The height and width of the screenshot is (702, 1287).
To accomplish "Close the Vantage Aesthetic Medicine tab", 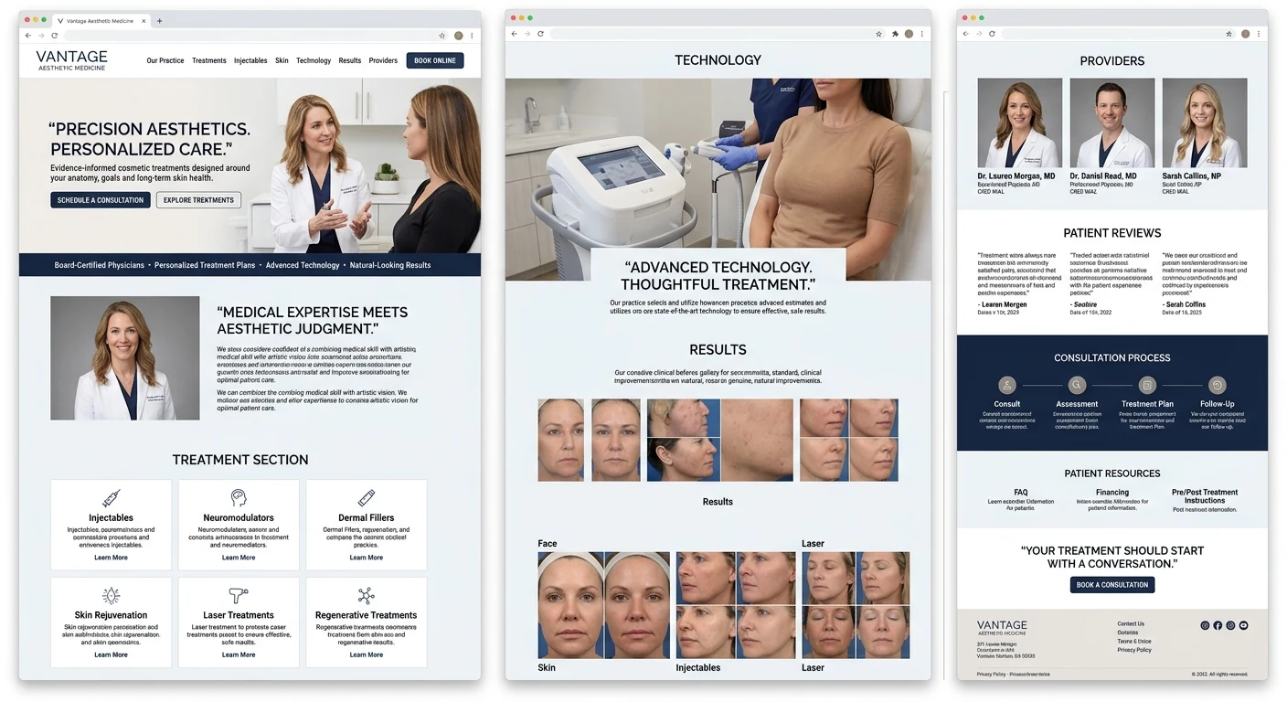I will pyautogui.click(x=144, y=20).
